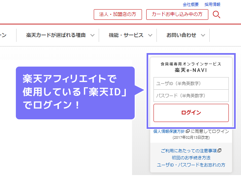This screenshot has width=241, height=178.
Task: Click the red ログイン button
Action: click(x=191, y=113)
